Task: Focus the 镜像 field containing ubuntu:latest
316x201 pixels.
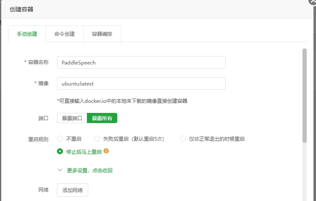Action: tap(141, 83)
